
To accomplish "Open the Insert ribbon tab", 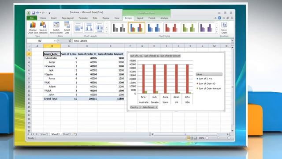I will pos(54,18).
